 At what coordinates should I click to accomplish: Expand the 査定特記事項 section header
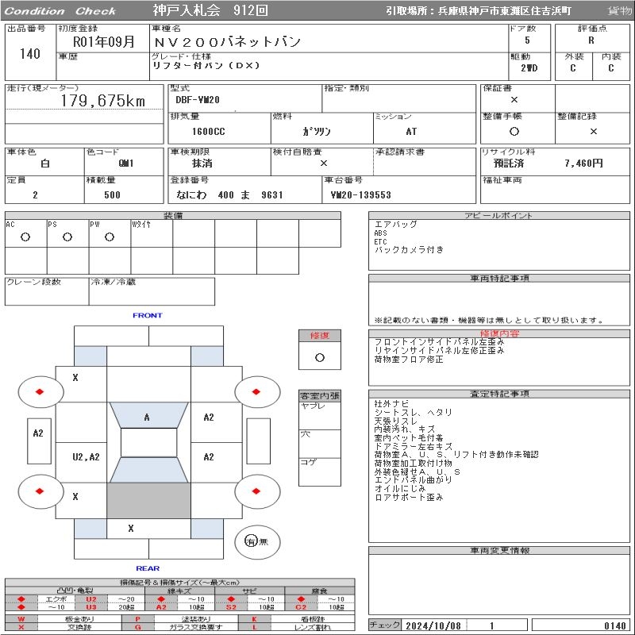tap(499, 394)
